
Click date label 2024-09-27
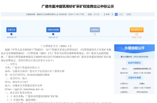pyautogui.click(x=53, y=37)
